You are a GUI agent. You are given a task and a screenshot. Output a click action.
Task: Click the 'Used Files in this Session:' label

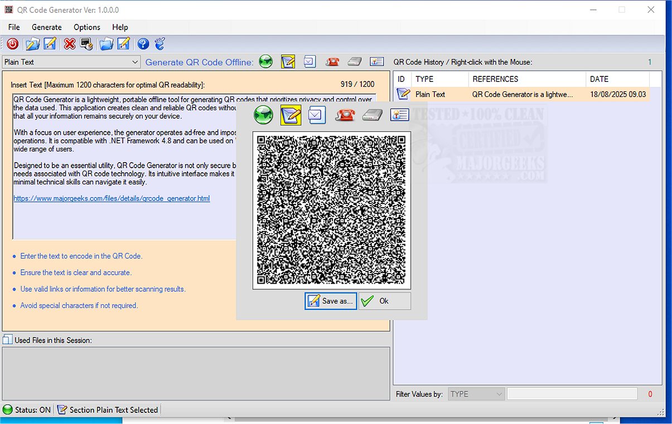pos(53,340)
